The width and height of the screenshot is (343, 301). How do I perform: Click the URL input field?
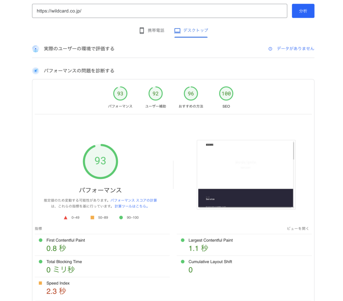pos(159,11)
